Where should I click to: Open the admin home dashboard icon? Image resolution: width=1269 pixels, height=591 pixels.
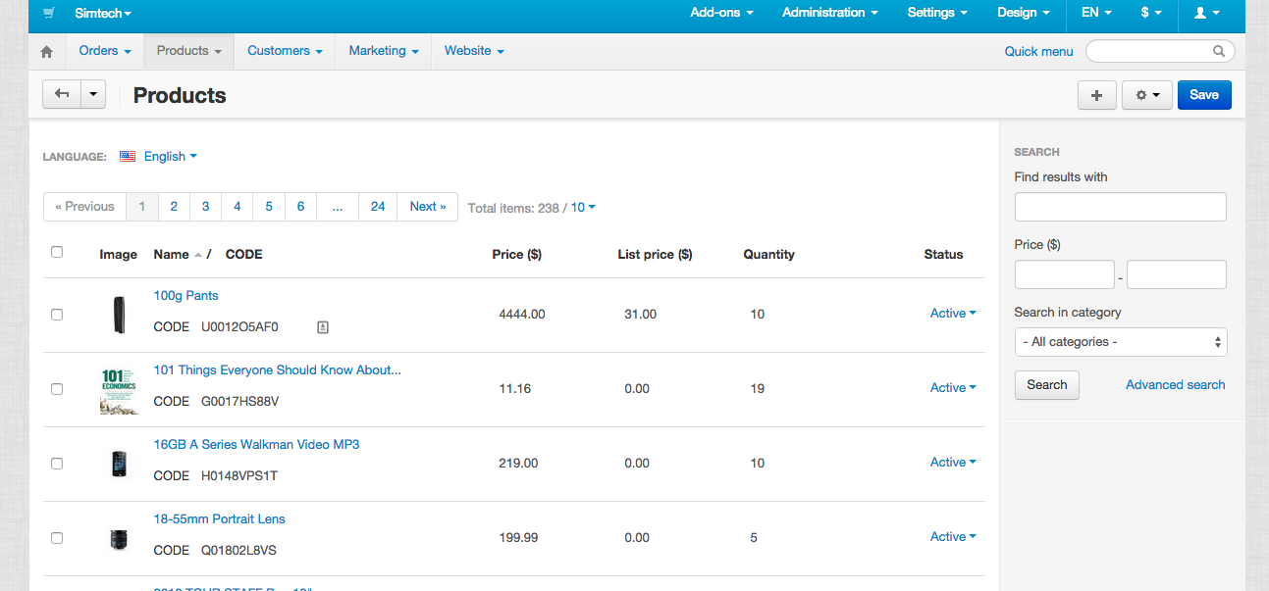(45, 50)
